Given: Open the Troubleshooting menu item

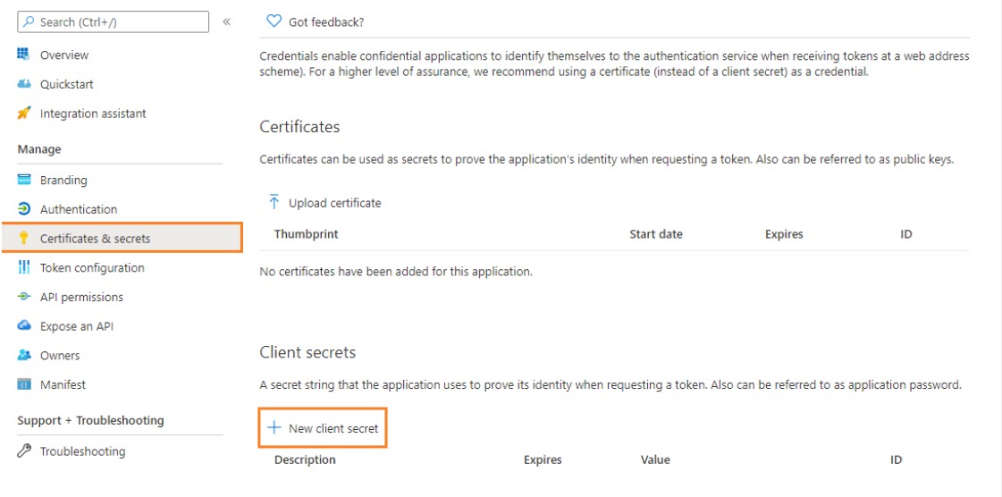Looking at the screenshot, I should (82, 451).
